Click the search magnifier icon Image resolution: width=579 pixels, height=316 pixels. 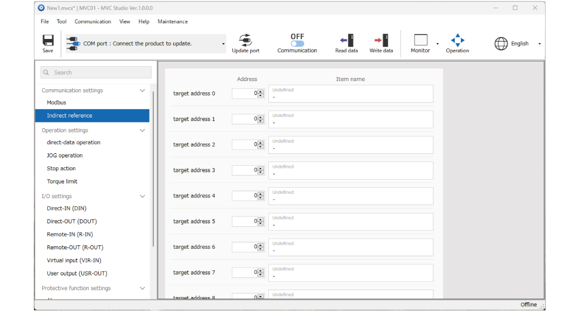point(46,72)
